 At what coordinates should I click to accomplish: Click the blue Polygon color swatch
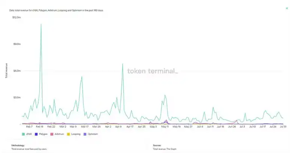tap(36, 134)
